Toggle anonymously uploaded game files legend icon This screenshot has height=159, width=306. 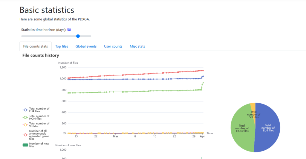25,135
